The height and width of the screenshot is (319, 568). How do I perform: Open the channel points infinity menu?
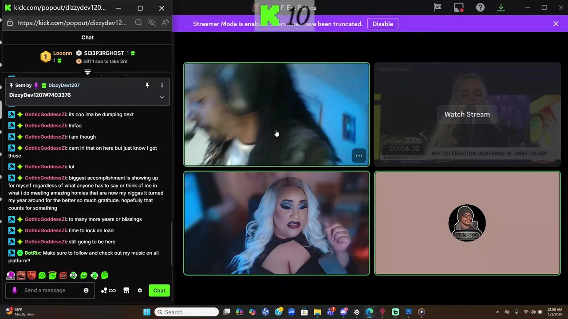click(108, 290)
